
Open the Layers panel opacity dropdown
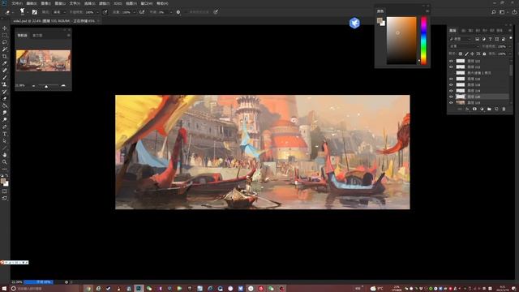pos(509,46)
